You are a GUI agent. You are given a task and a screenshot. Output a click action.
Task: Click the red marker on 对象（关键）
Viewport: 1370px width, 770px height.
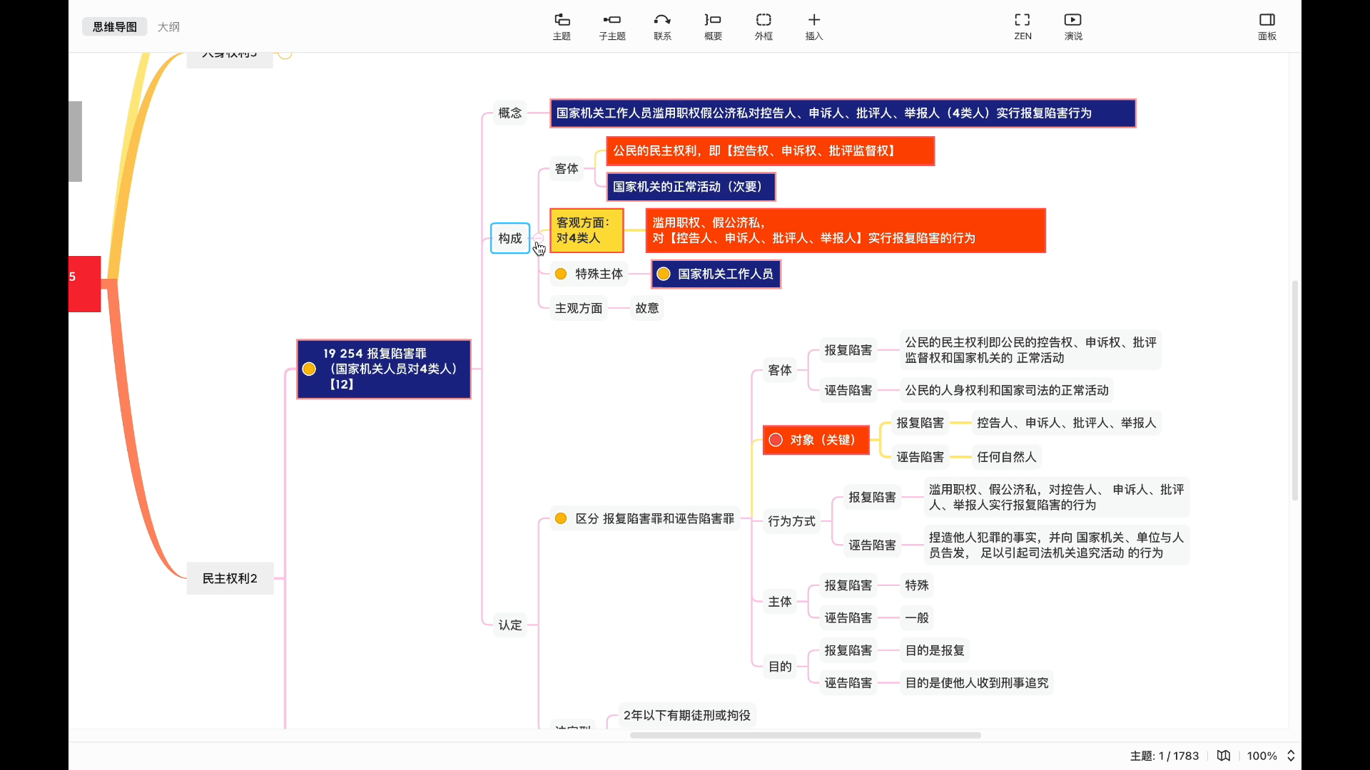point(776,440)
